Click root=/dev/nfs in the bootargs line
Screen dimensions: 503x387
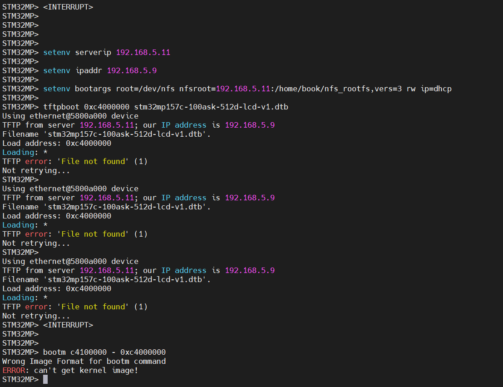point(145,89)
